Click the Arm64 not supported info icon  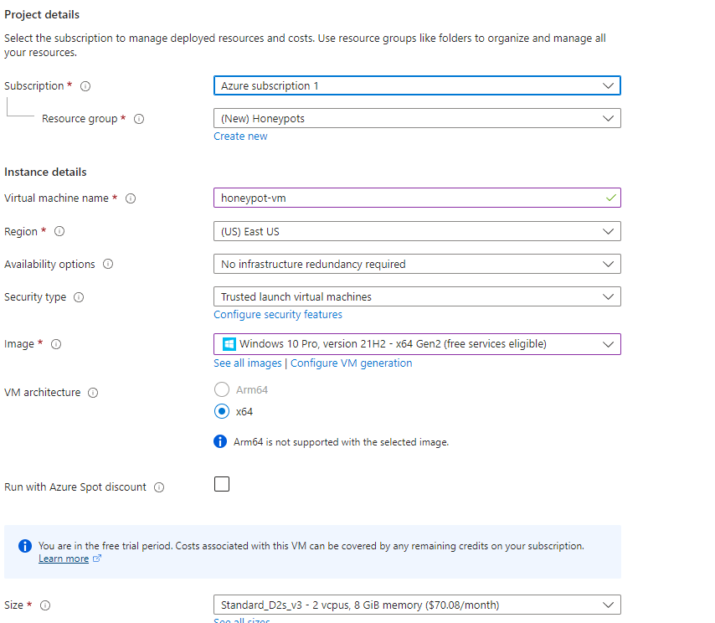tap(220, 441)
